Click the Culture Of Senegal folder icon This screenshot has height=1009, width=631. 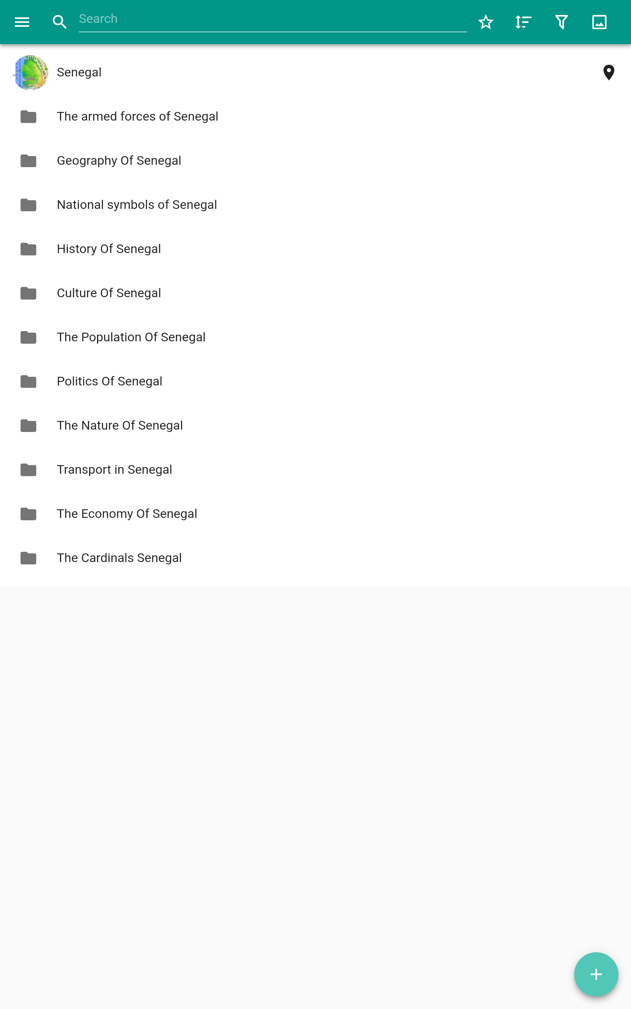coord(28,293)
